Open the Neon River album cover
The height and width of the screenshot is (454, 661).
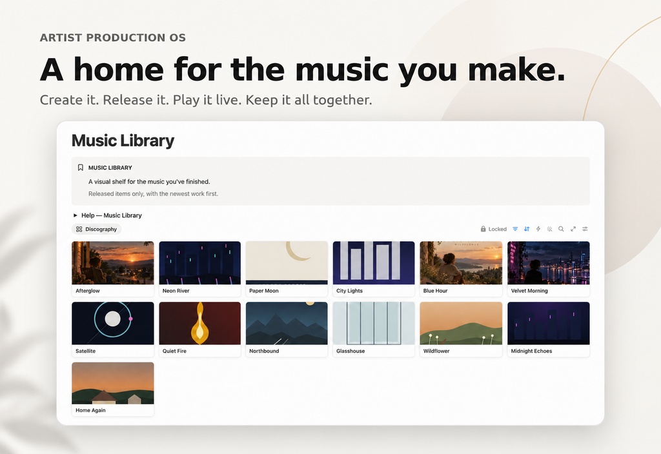(x=200, y=263)
